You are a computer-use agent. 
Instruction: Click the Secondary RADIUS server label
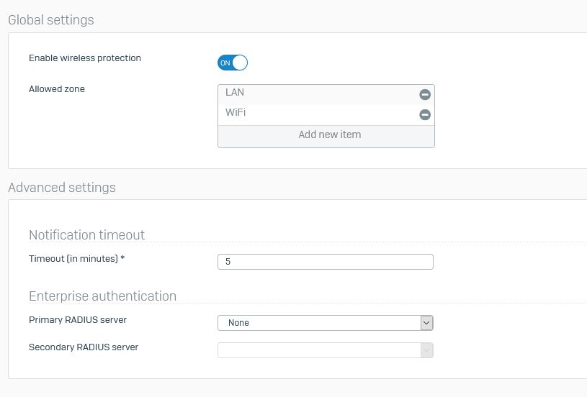click(84, 347)
